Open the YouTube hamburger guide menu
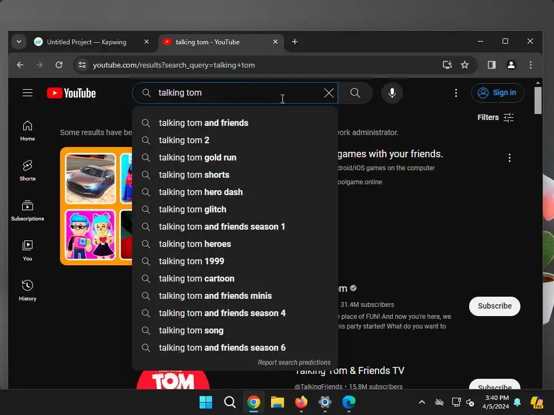Screen dimensions: 554x415 (x=28, y=93)
